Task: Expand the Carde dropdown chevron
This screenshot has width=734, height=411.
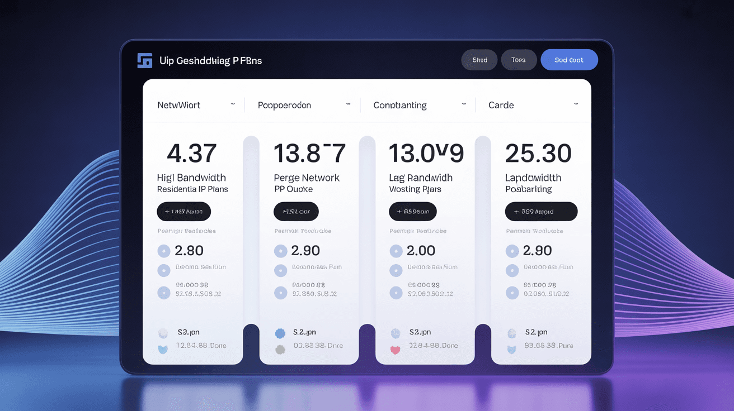Action: tap(576, 104)
